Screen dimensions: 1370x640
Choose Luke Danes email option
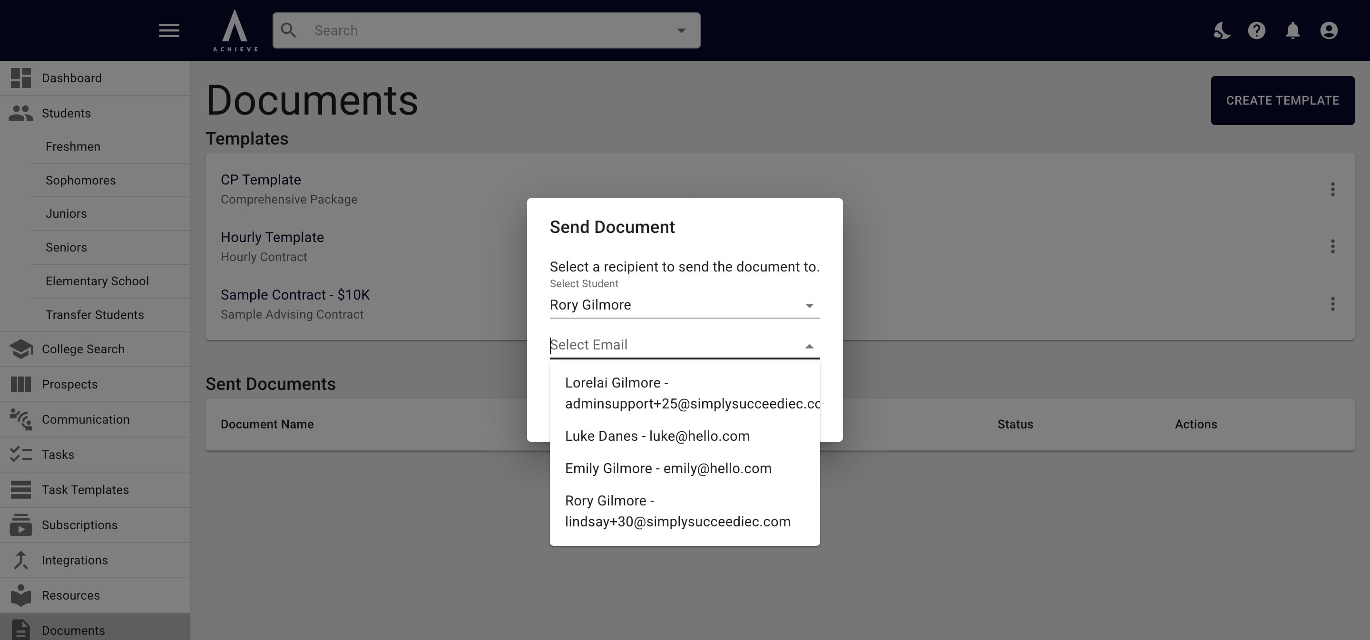pos(685,436)
